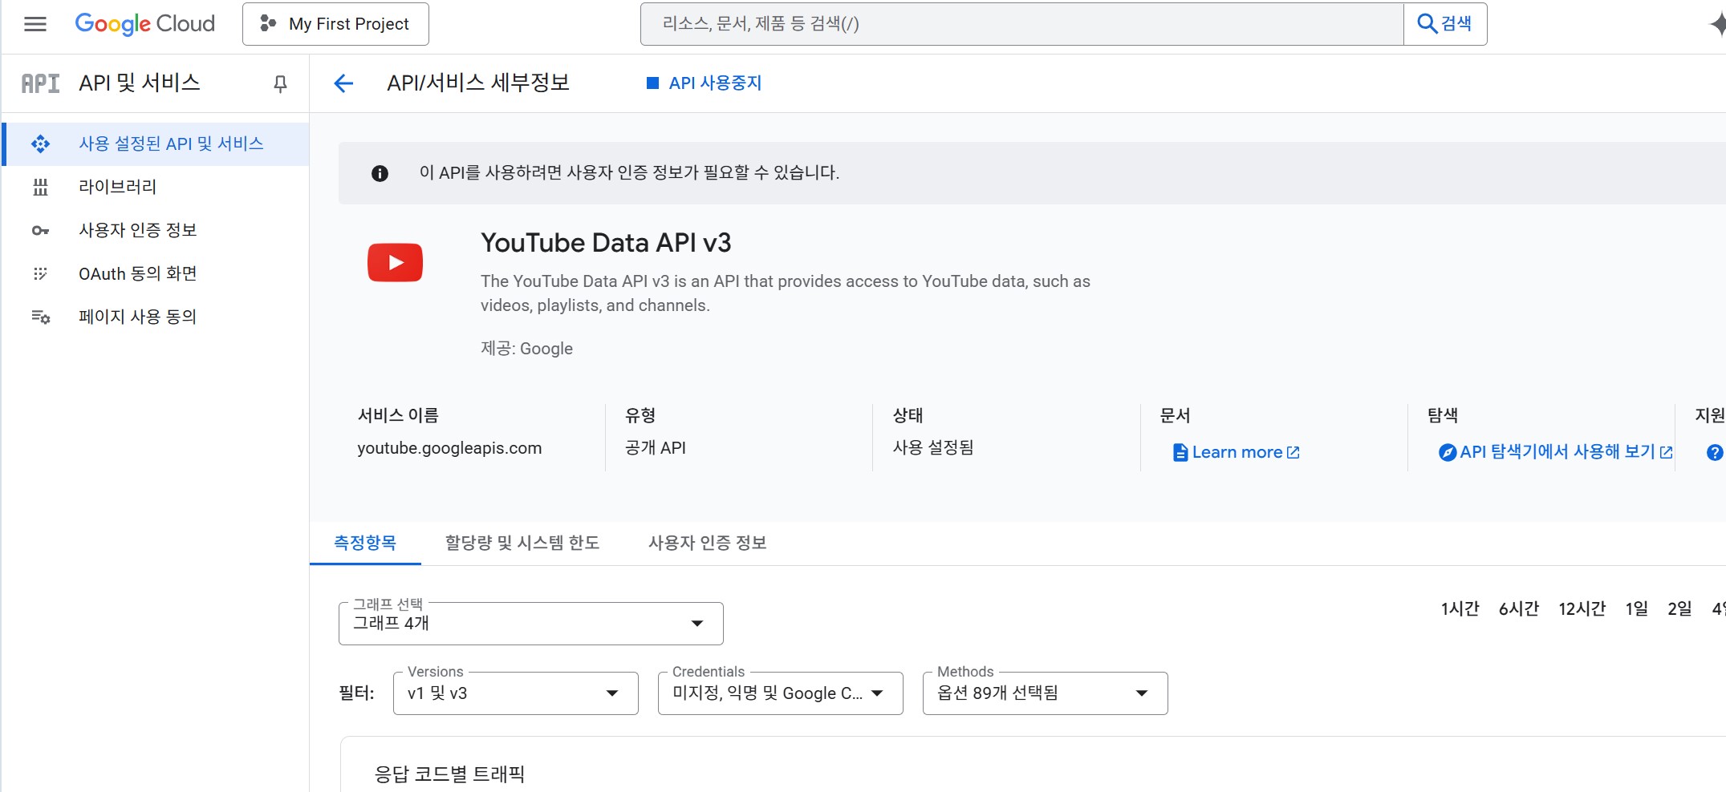This screenshot has height=792, width=1726.
Task: Click the 응답 코드별 트래픽 chart title
Action: [x=449, y=774]
